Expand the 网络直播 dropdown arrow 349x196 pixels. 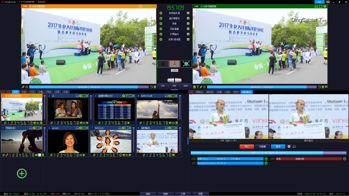(188, 29)
